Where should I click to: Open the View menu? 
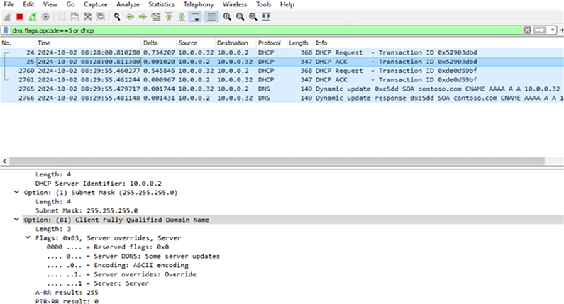(x=50, y=4)
